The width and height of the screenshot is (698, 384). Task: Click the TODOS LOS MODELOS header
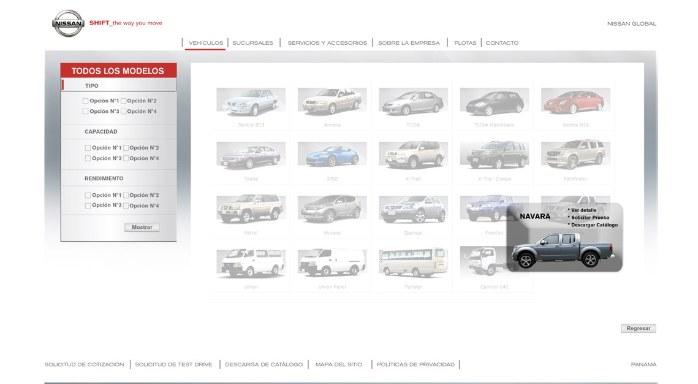coord(118,71)
